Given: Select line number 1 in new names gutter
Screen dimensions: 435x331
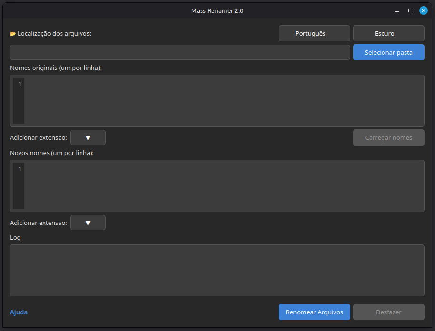Looking at the screenshot, I should pos(20,169).
